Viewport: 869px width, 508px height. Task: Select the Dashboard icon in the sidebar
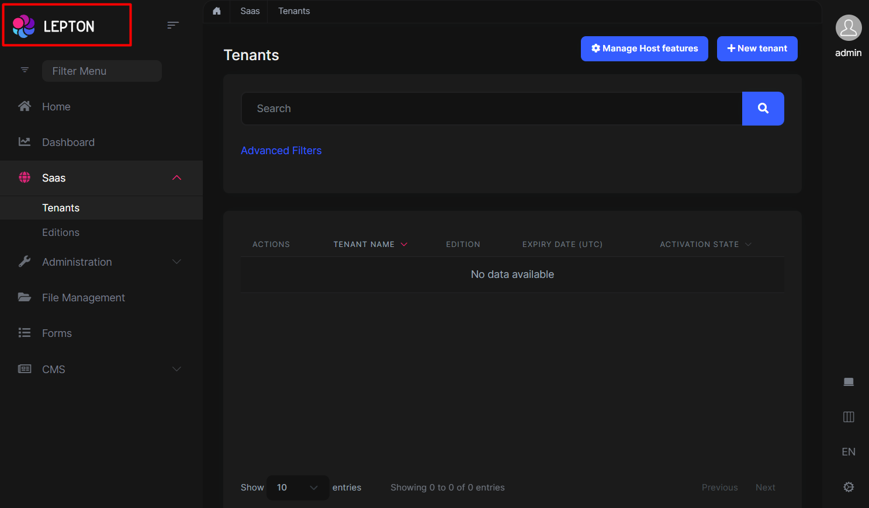pyautogui.click(x=24, y=141)
